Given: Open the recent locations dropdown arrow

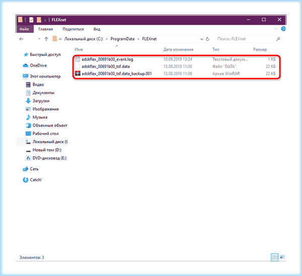Looking at the screenshot, I should click(x=39, y=39).
